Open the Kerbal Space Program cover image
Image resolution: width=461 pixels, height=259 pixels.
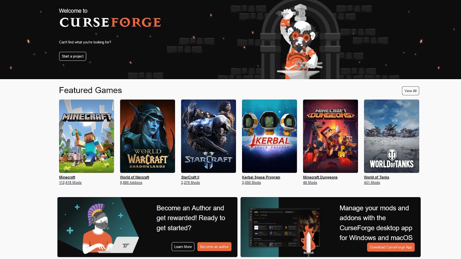coord(269,136)
